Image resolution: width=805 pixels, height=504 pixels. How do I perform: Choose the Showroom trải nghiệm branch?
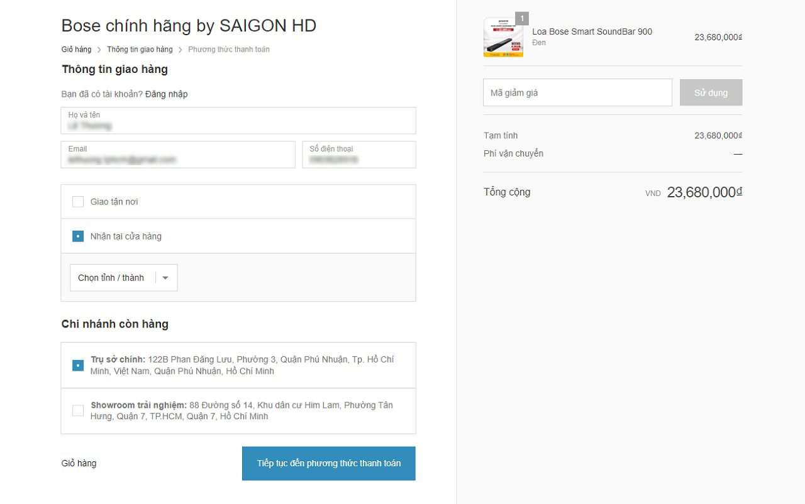click(x=78, y=410)
